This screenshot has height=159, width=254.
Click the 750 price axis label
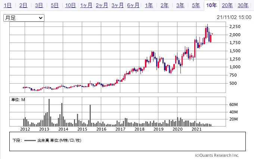[x=233, y=75]
